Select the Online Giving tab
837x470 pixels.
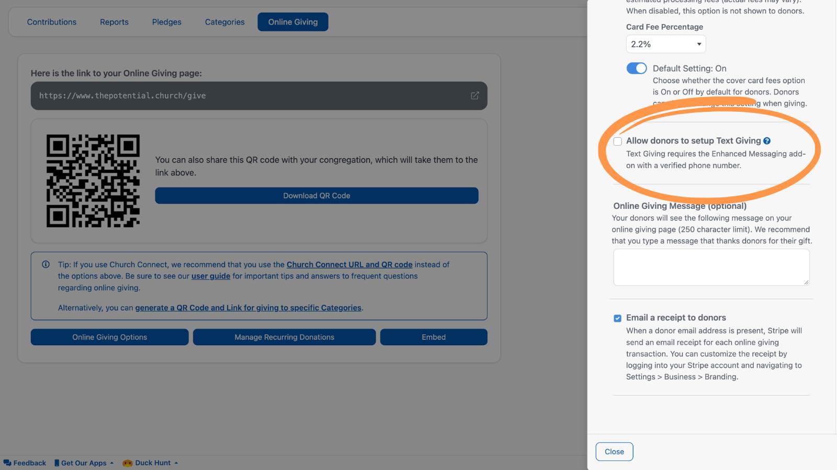(x=293, y=22)
